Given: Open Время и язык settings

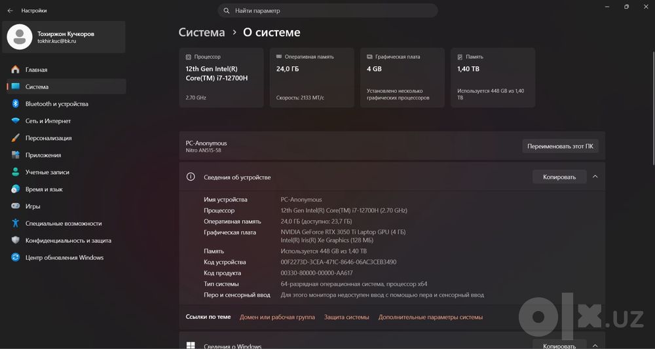Looking at the screenshot, I should click(66, 189).
